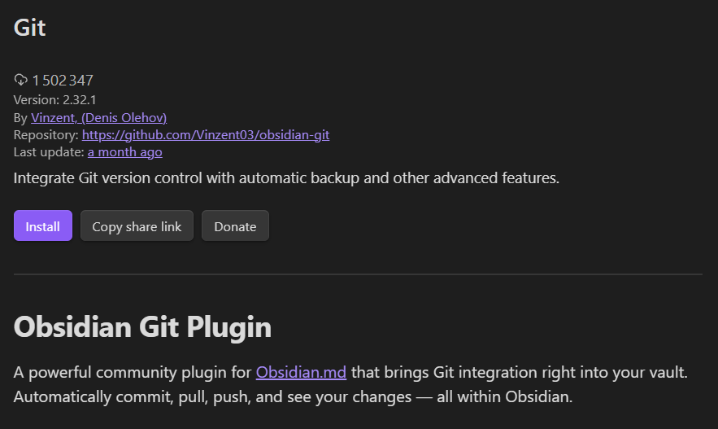Viewport: 718px width, 429px height.
Task: Follow the "a month ago" update link
Action: (124, 152)
